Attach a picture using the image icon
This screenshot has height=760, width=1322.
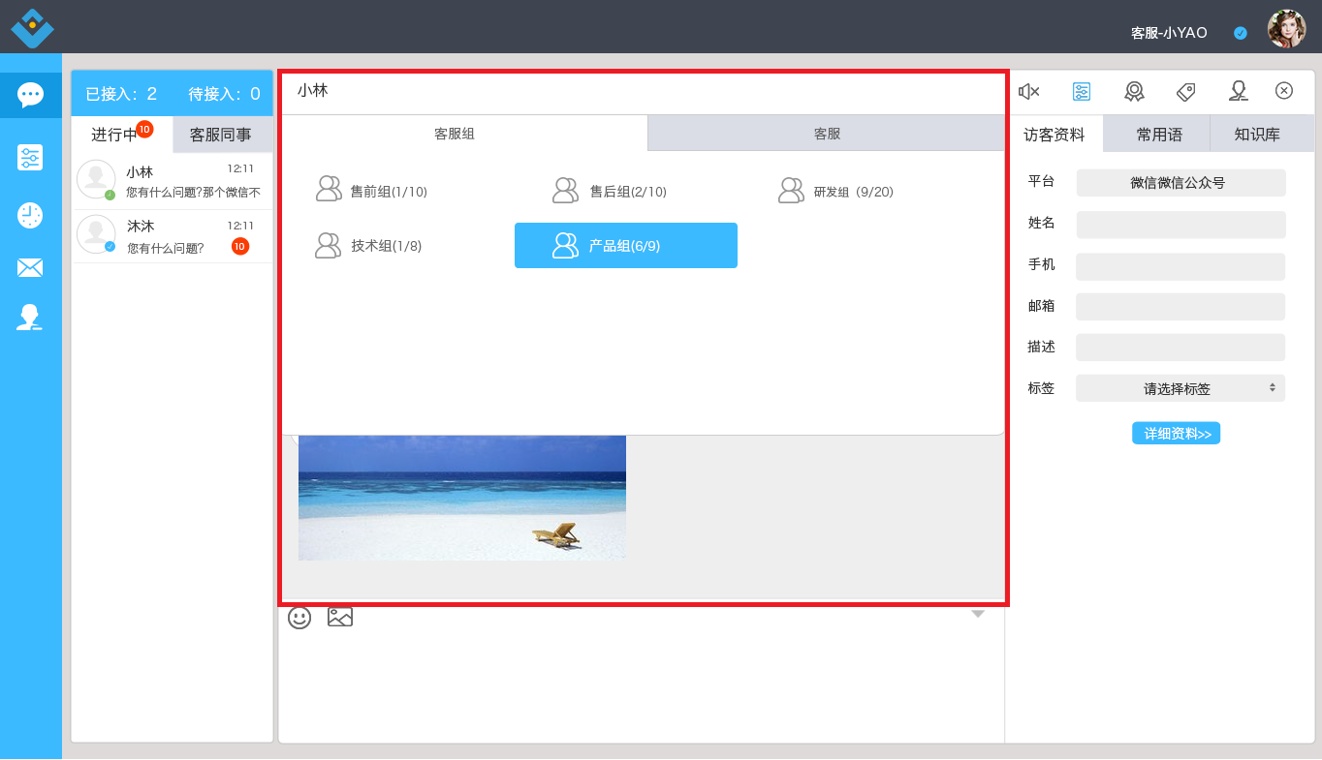click(340, 617)
